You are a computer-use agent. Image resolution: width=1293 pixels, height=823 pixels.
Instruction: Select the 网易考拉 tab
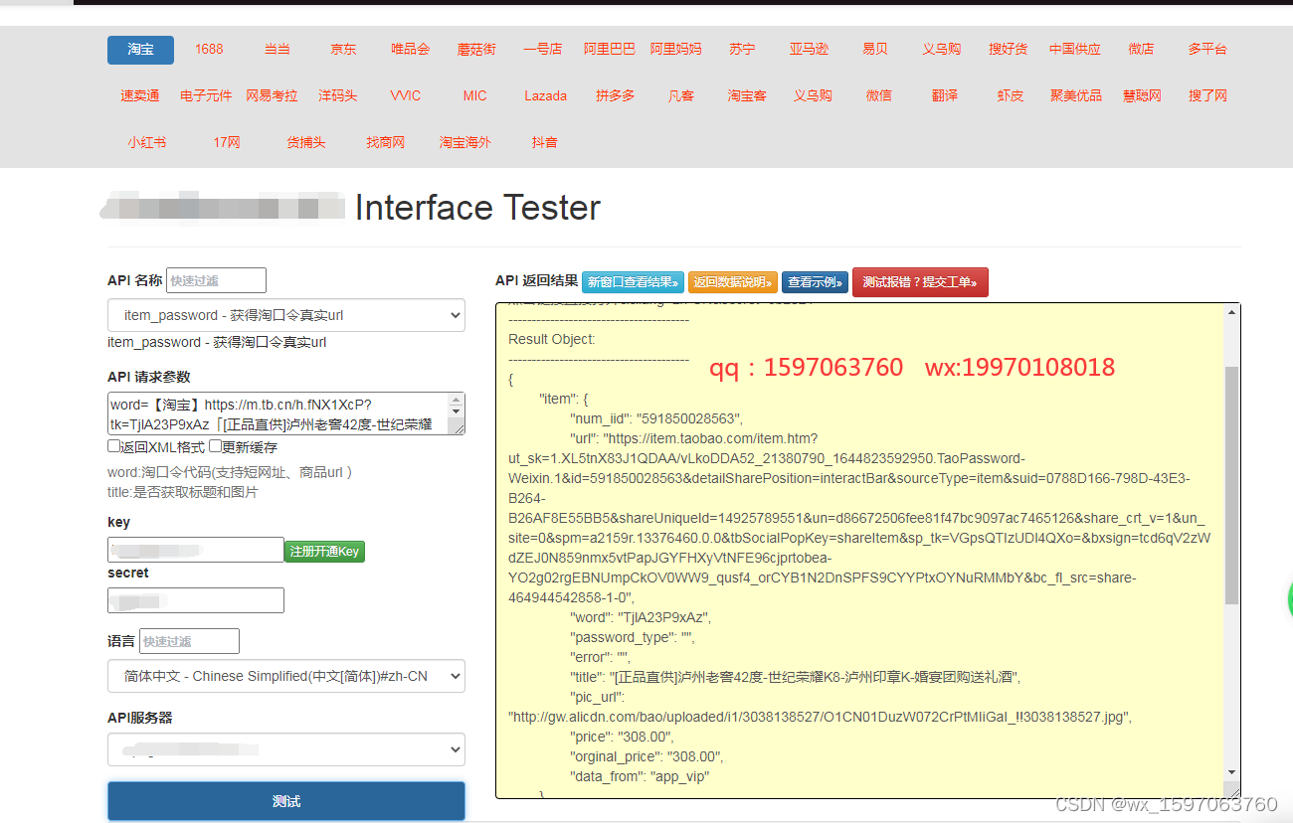(272, 96)
